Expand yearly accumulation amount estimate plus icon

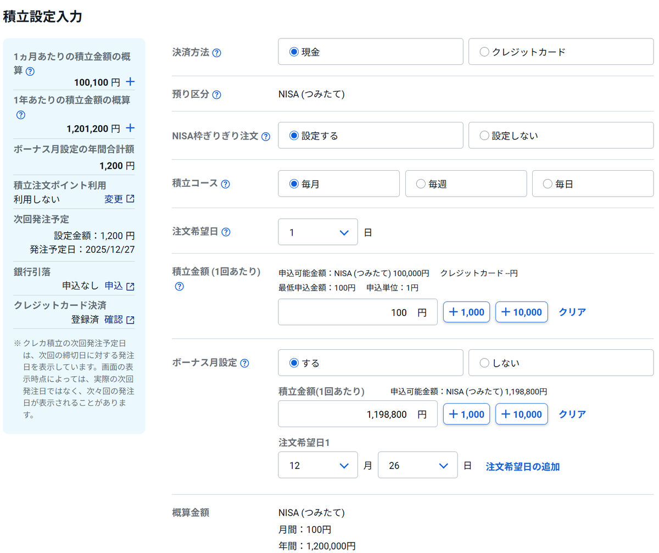[130, 128]
